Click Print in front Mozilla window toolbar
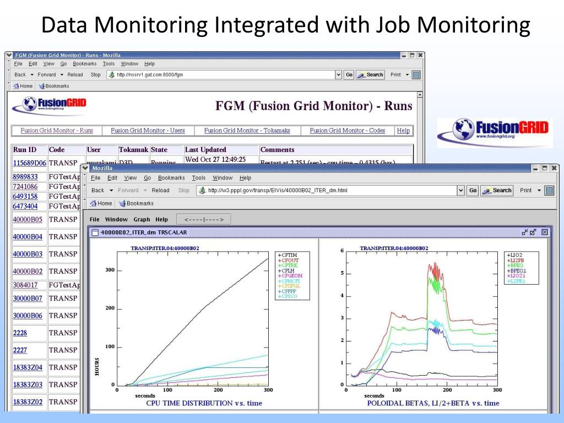 pyautogui.click(x=525, y=190)
